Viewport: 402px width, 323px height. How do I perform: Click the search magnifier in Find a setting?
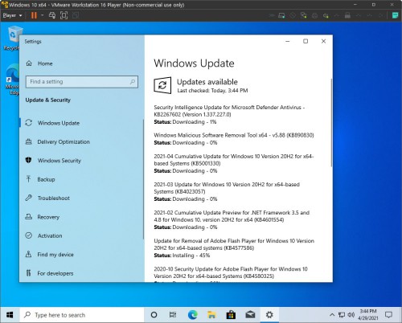(x=133, y=81)
